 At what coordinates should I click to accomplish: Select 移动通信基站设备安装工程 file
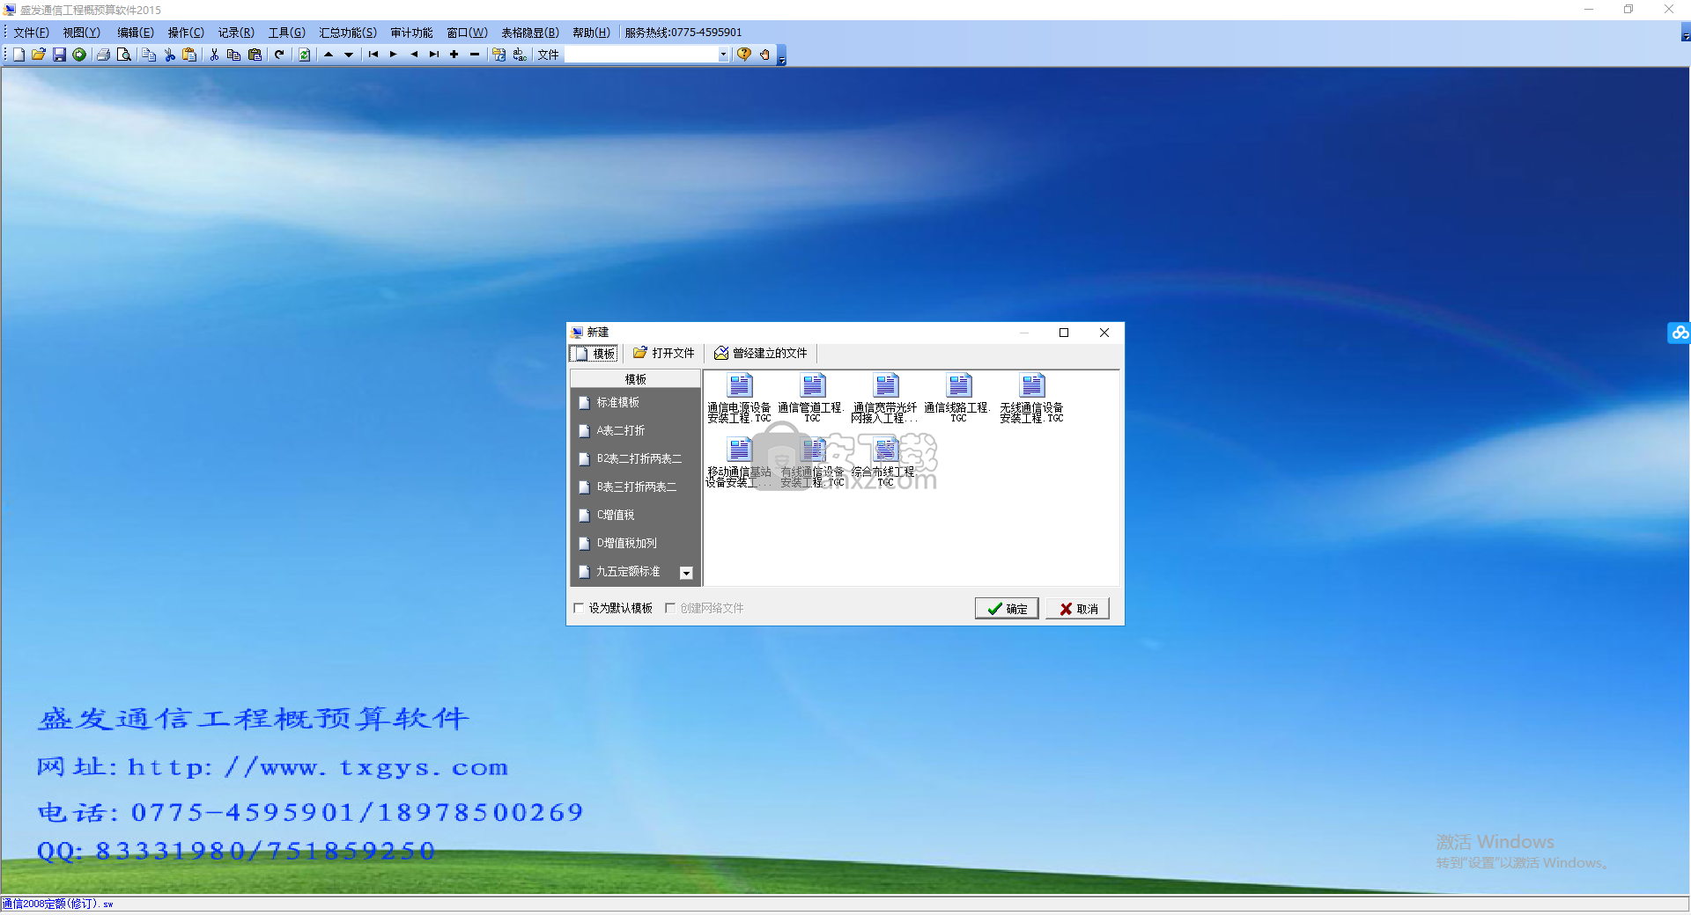coord(739,463)
